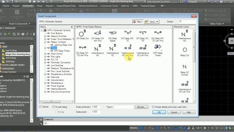The height and width of the screenshot is (132, 234).
Task: Expand the Motor Control tree node
Action: (45, 54)
